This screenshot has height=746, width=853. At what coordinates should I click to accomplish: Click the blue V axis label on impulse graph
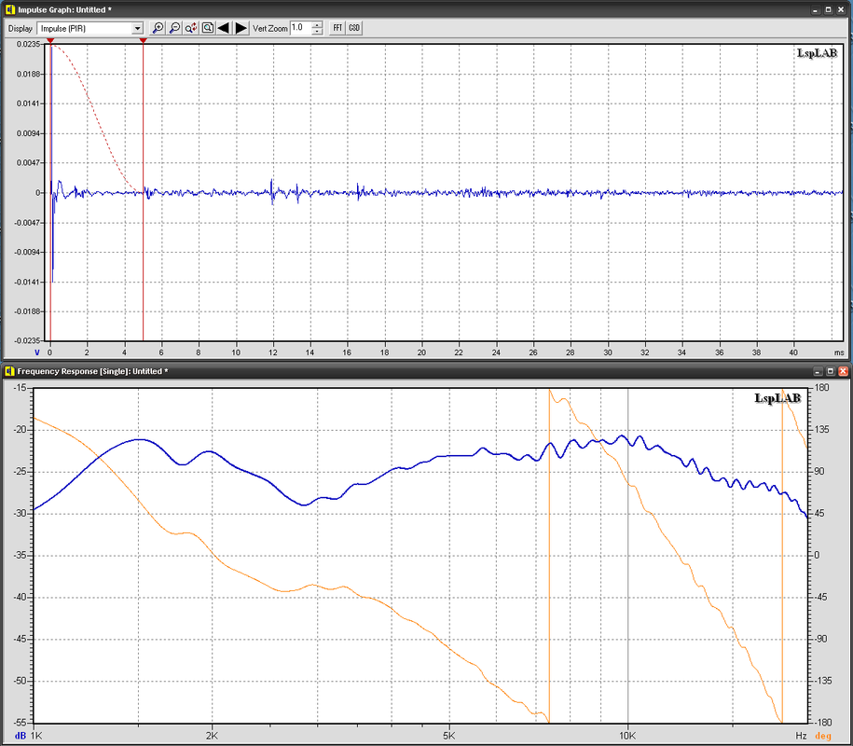tap(37, 352)
